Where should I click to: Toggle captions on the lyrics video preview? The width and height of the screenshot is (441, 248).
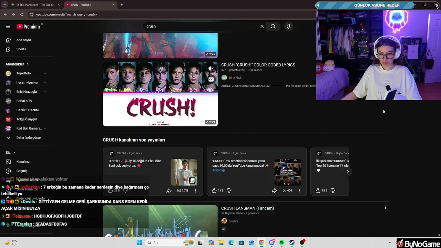211,79
